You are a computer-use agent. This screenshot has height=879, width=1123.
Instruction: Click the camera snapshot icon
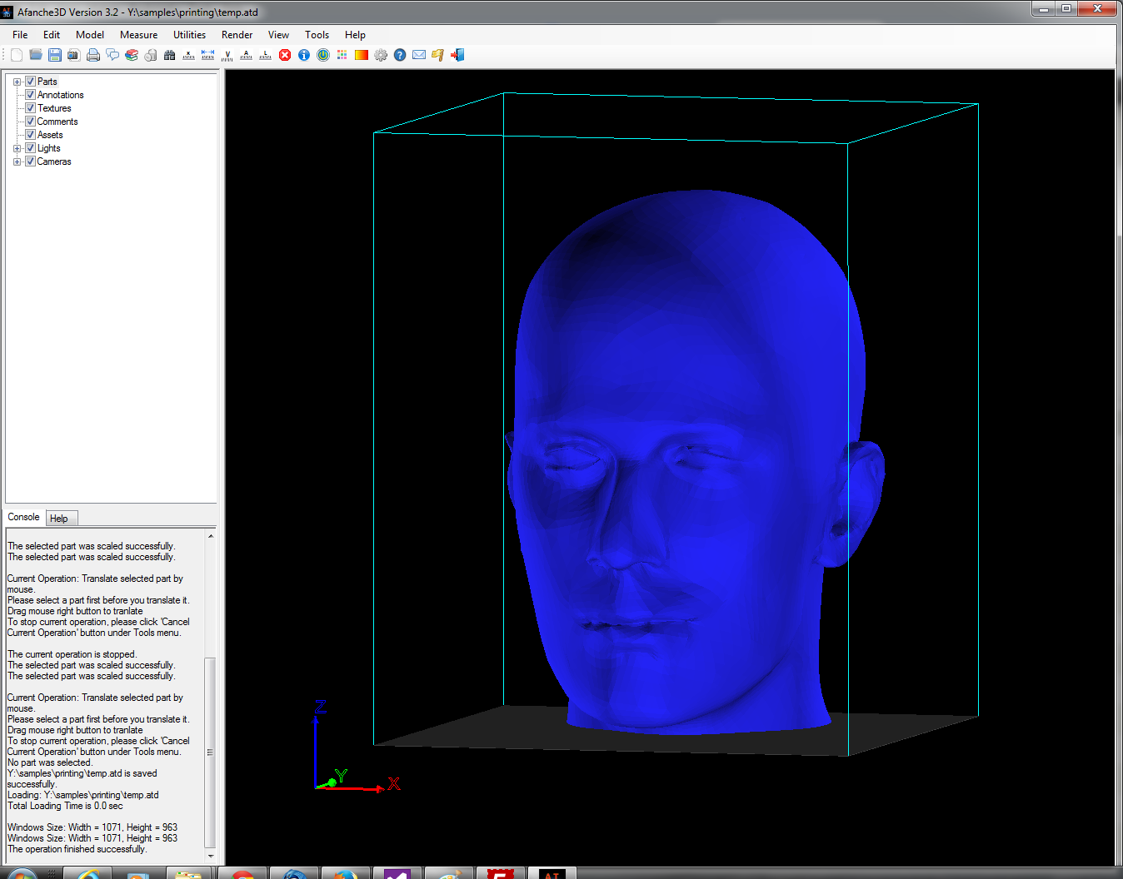[74, 55]
